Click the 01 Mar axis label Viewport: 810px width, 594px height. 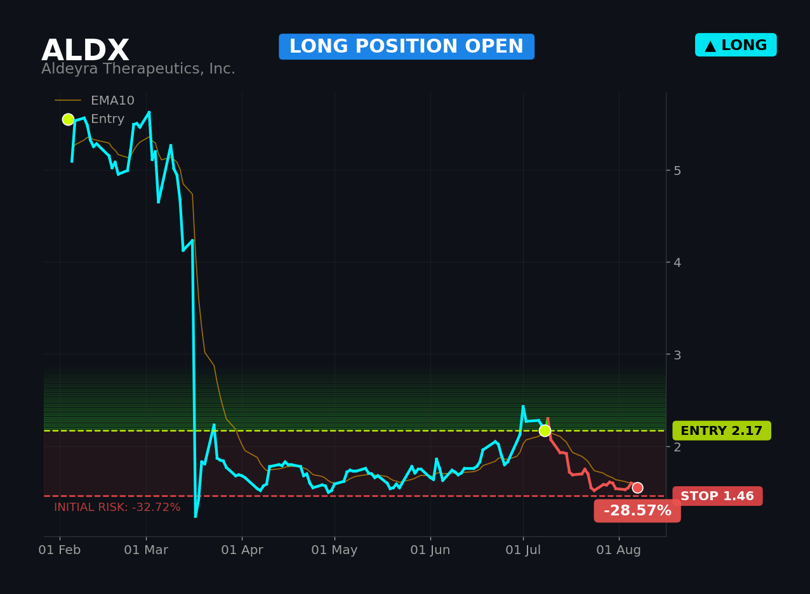[146, 550]
